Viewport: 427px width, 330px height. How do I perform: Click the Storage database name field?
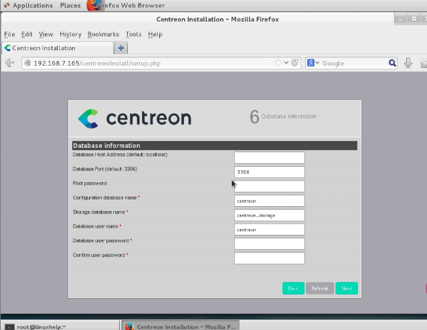[x=270, y=216]
